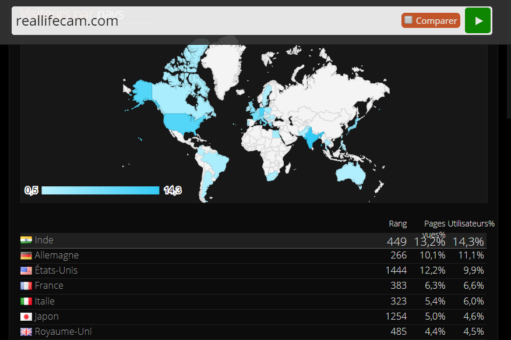Click the United States flag icon
511x340 pixels.
26,270
